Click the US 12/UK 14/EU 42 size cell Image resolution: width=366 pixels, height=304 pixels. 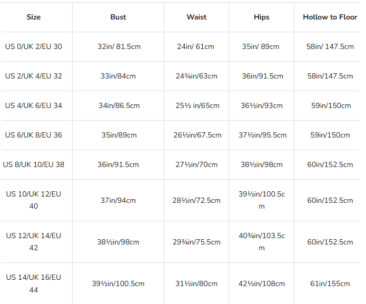[x=34, y=242]
